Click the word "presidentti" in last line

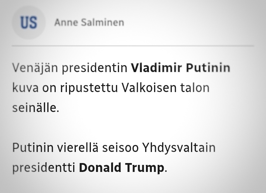[44, 167]
